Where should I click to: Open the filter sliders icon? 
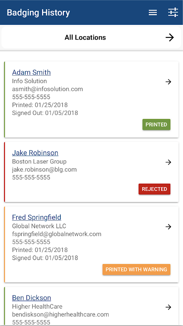click(173, 13)
